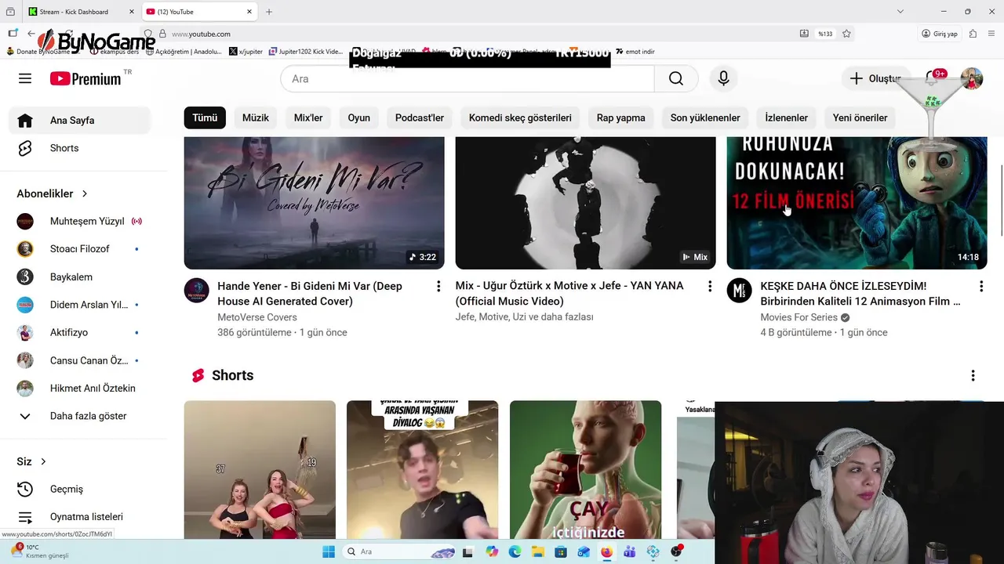Select the Rap yapma chip

pyautogui.click(x=621, y=117)
